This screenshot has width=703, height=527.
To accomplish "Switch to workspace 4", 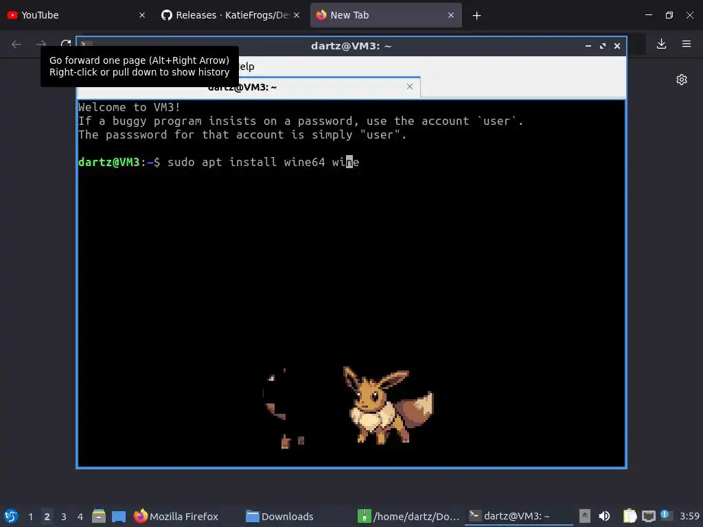I will (x=80, y=517).
